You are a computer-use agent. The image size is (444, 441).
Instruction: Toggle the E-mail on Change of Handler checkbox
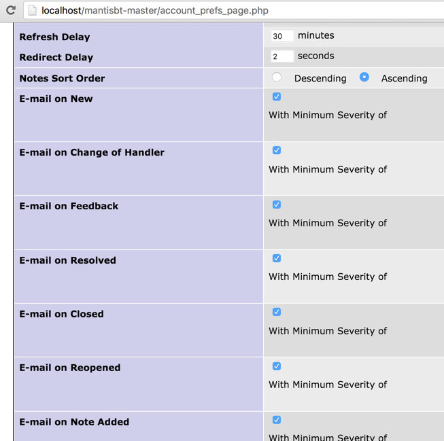point(277,150)
